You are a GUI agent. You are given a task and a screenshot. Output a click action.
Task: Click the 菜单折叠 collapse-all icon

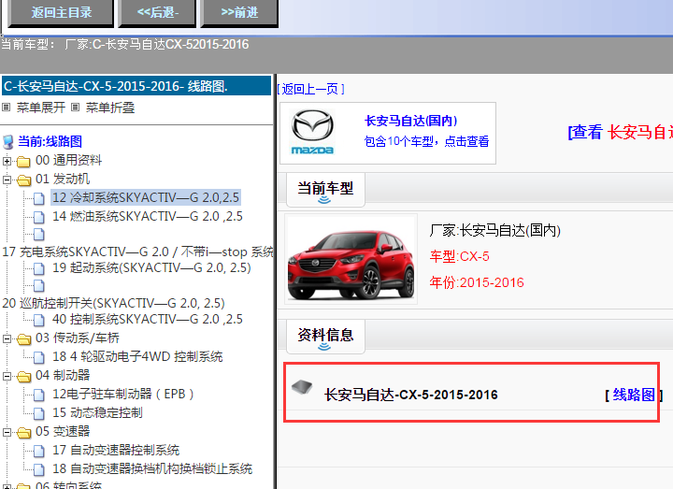[x=75, y=108]
